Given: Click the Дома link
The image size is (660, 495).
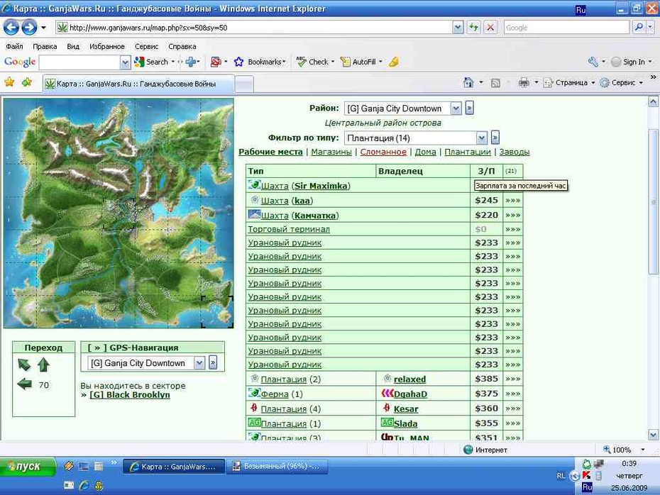Looking at the screenshot, I should tap(425, 152).
